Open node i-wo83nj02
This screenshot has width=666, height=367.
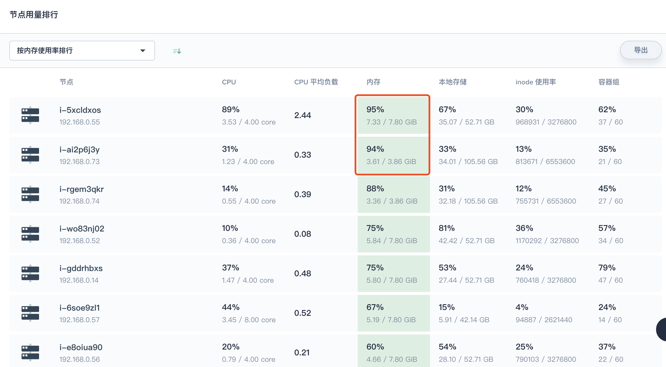(82, 229)
